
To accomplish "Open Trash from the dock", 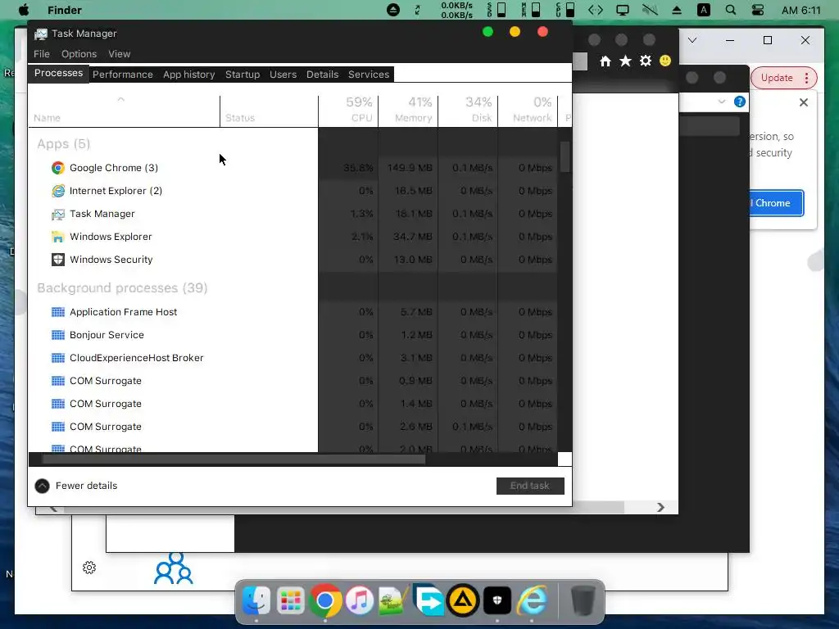I will click(583, 600).
